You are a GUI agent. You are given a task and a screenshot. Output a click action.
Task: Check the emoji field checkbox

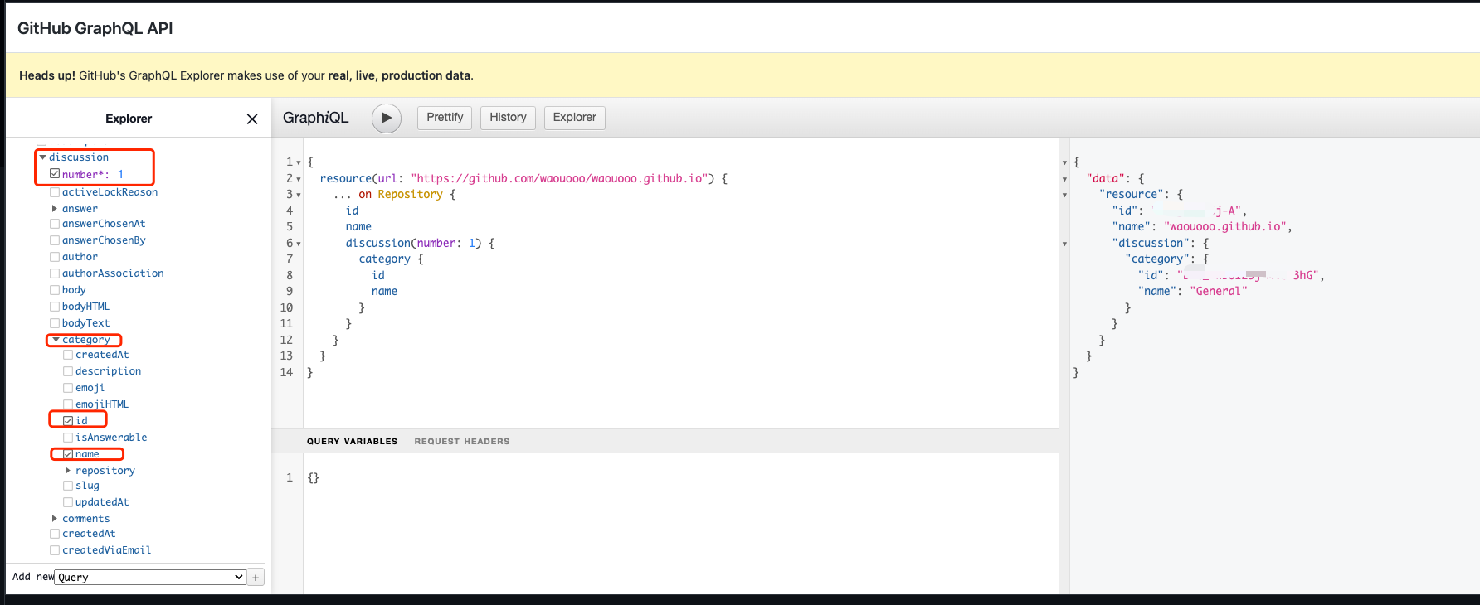(x=68, y=388)
